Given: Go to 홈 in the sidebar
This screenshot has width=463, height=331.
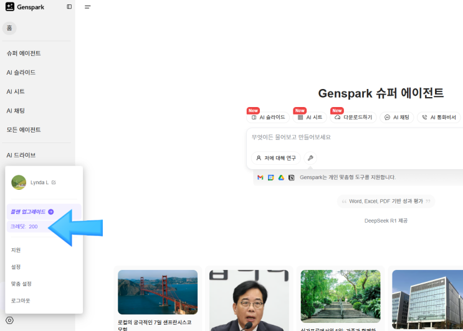Looking at the screenshot, I should (9, 28).
